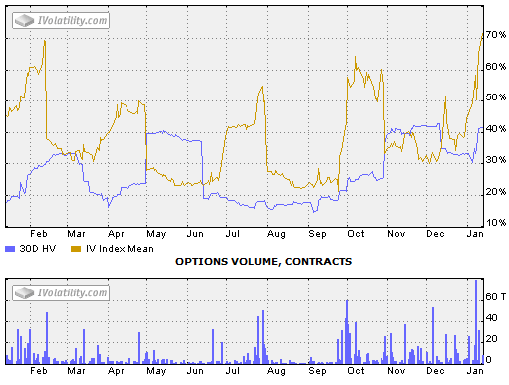Click Sep label under the volume chart
509x385 pixels.
pyautogui.click(x=317, y=371)
